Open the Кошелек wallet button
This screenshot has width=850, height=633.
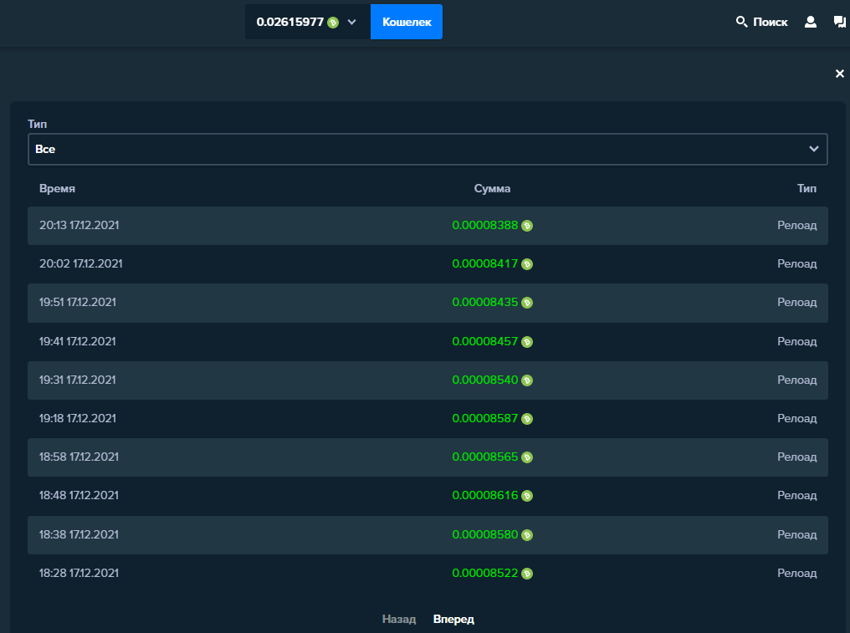click(407, 22)
